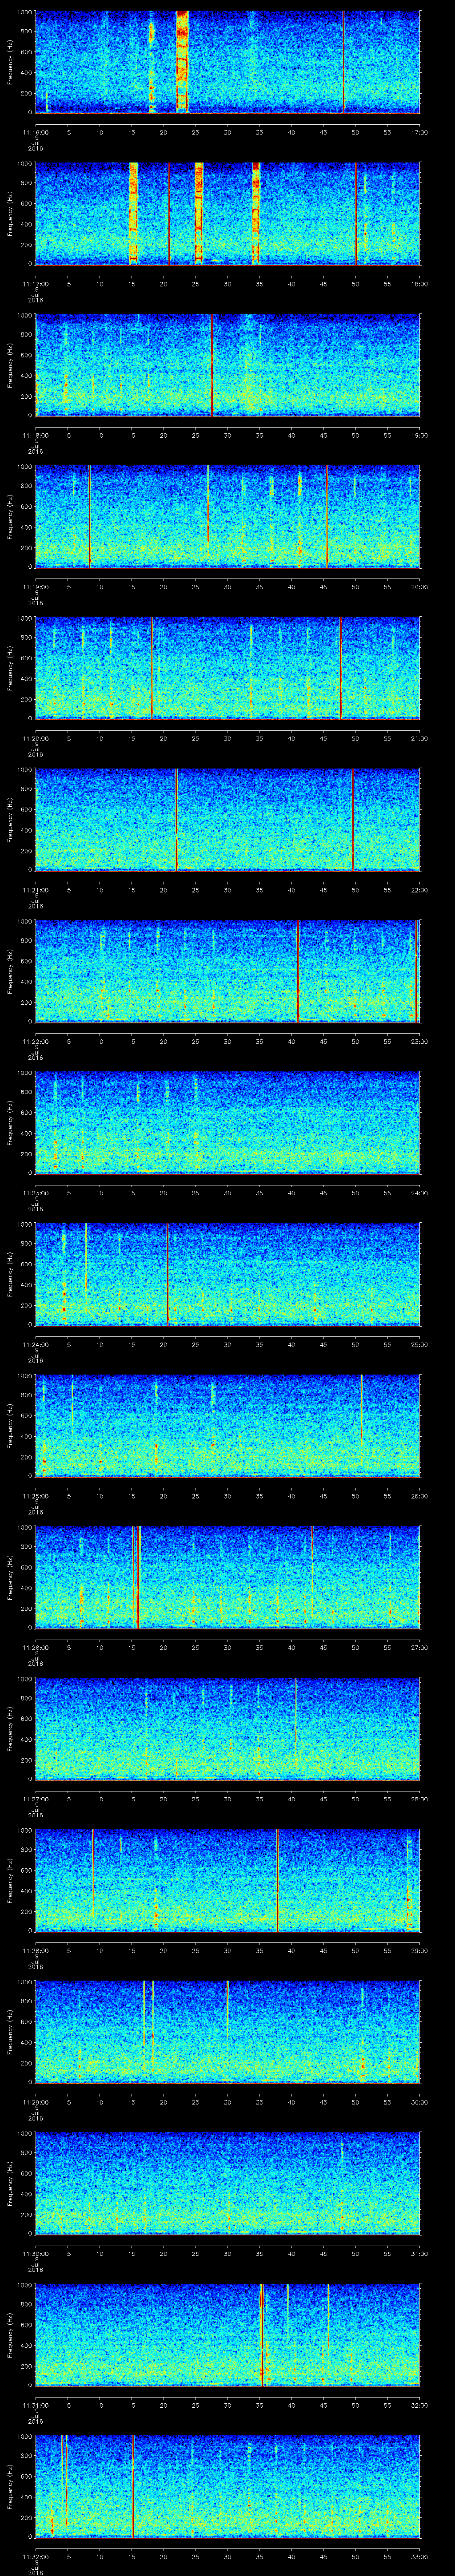Click the 11:20:00 time label
Screen dimensions: 455x2576
(35, 738)
